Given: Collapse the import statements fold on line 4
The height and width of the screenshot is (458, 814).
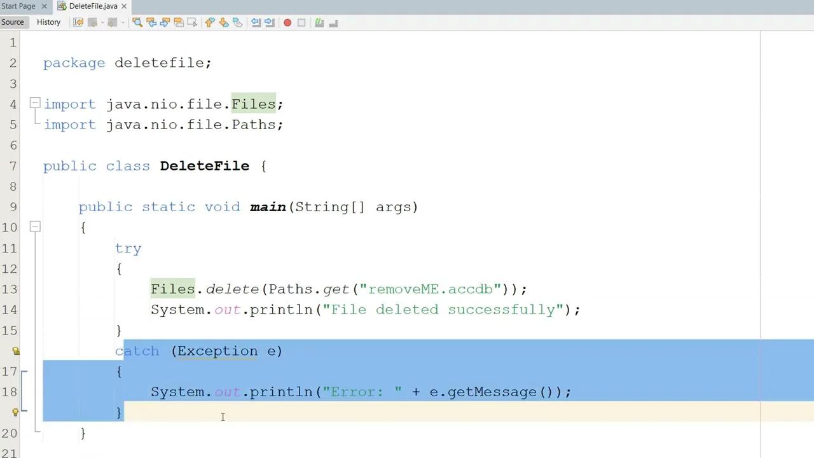Looking at the screenshot, I should 35,104.
